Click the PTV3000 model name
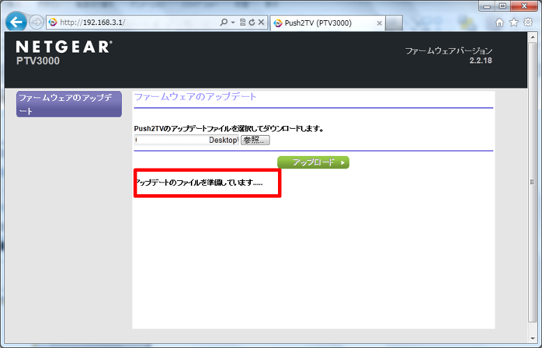Image resolution: width=542 pixels, height=348 pixels. pyautogui.click(x=38, y=61)
